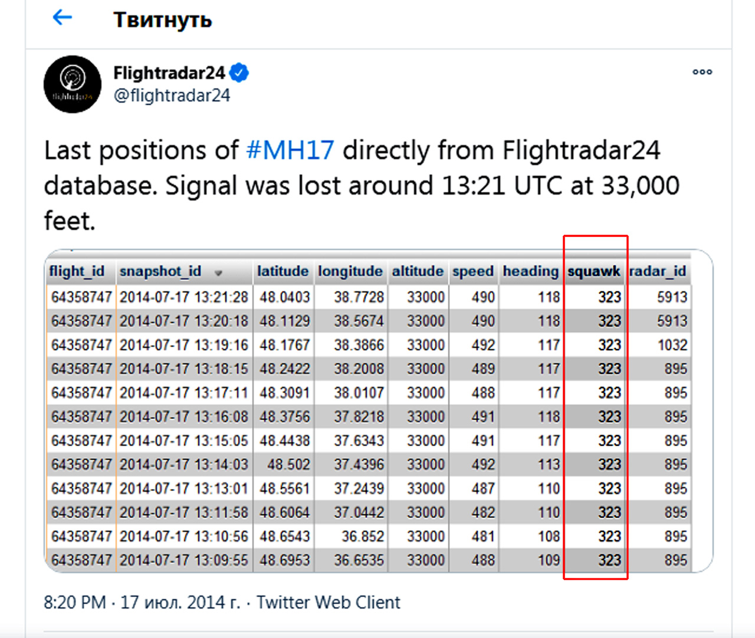This screenshot has width=755, height=638.
Task: Click the latitude column header
Action: click(283, 271)
